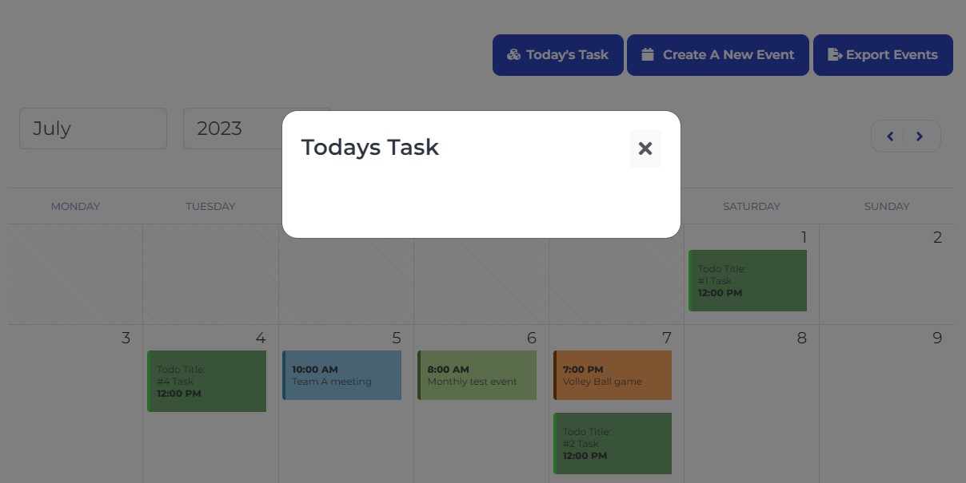Dismiss the Todays Task dialog with the X
This screenshot has height=483, width=966.
point(645,148)
